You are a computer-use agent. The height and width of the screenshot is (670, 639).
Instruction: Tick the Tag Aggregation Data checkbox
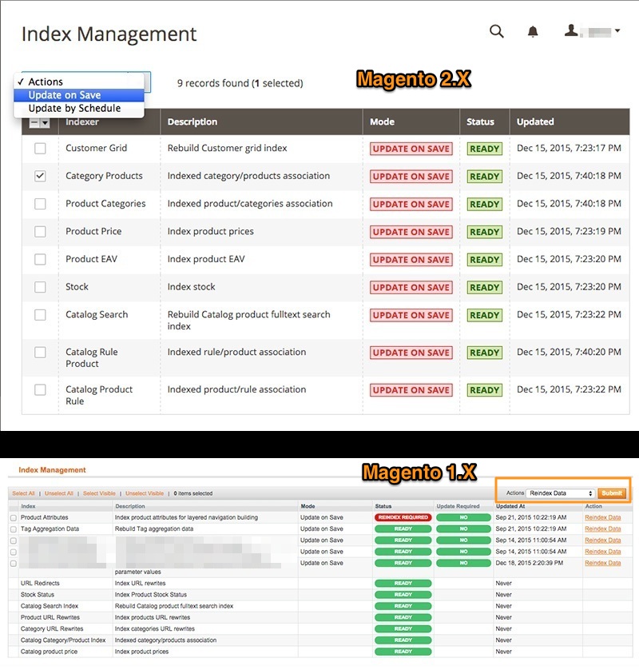[14, 529]
